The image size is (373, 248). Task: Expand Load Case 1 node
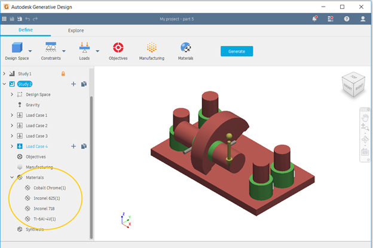12,115
